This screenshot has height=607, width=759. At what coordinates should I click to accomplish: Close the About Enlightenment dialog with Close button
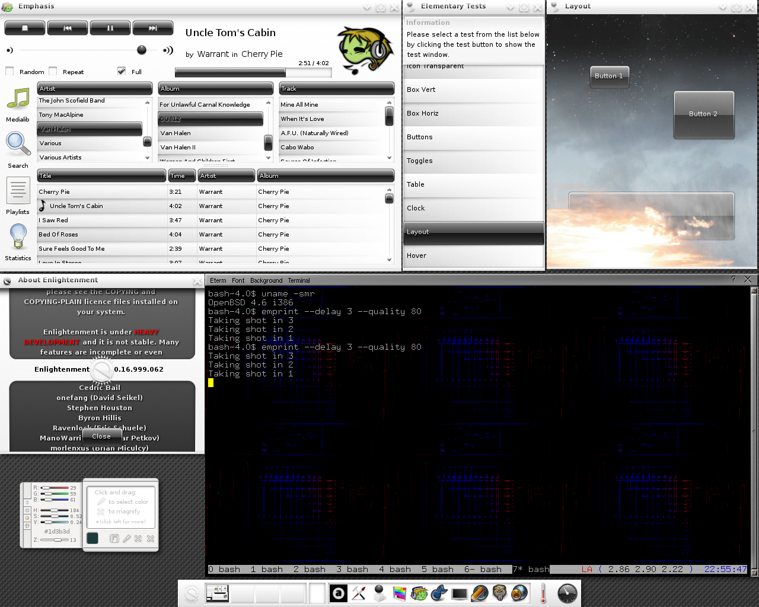click(101, 436)
